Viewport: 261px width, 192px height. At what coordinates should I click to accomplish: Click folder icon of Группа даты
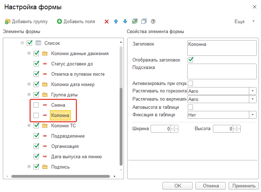pyautogui.click(x=45, y=95)
